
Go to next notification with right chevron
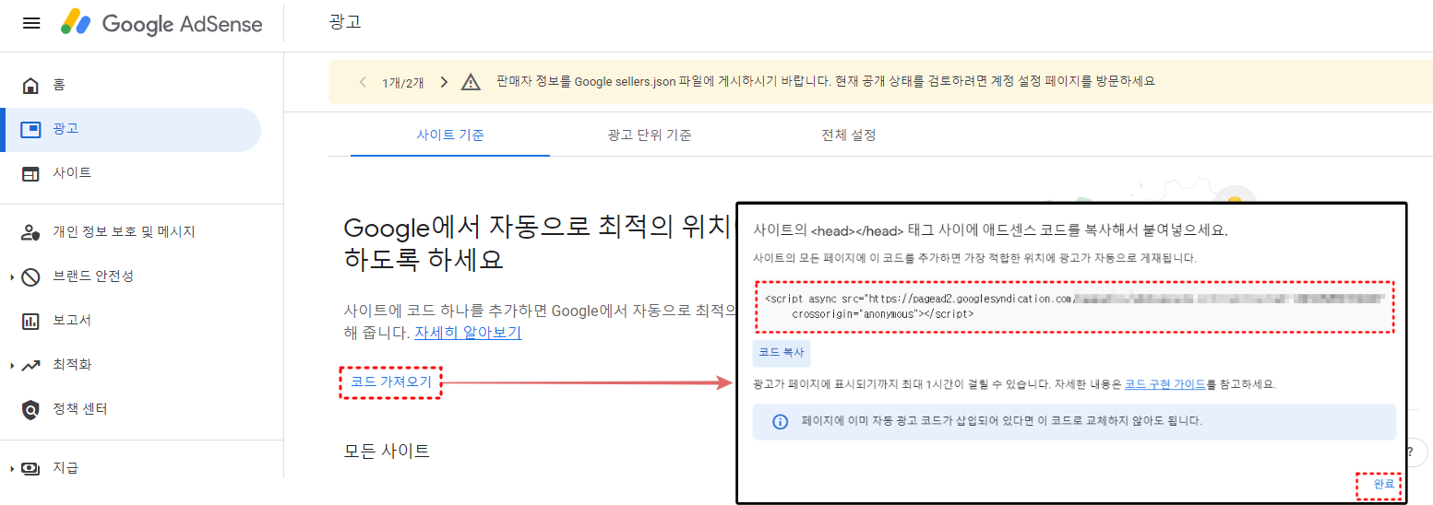[444, 82]
